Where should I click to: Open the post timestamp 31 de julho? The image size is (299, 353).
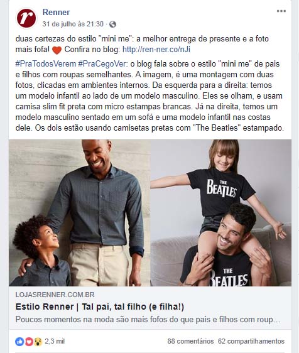[73, 24]
